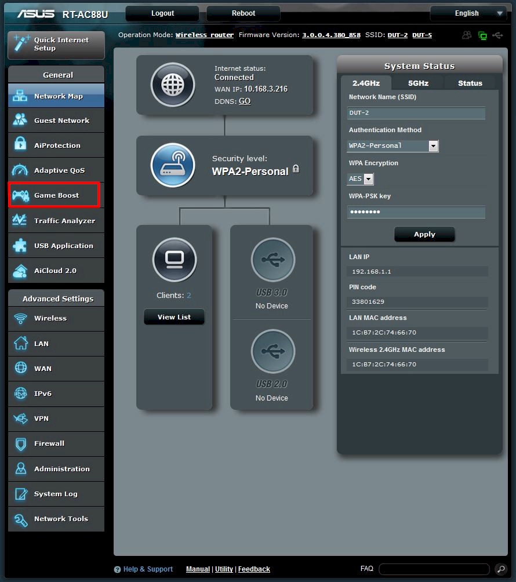Image resolution: width=516 pixels, height=582 pixels.
Task: Open the WPA Encryption AES dropdown
Action: [x=361, y=179]
